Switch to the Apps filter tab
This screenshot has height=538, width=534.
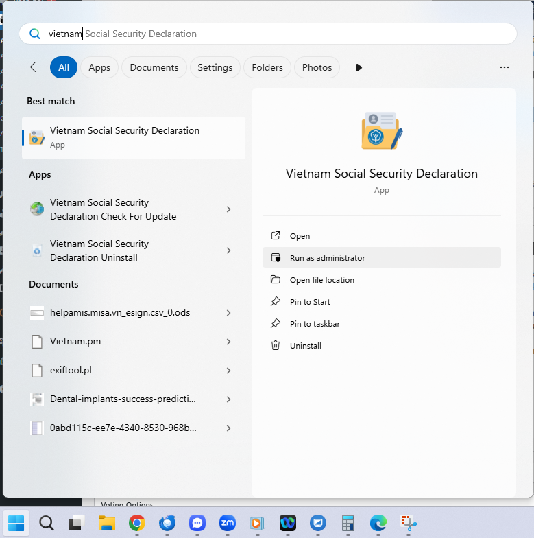click(99, 67)
